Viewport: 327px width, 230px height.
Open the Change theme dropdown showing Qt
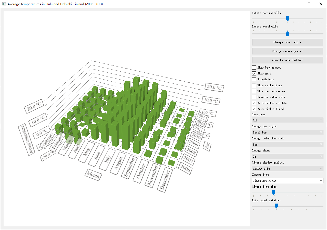point(287,157)
